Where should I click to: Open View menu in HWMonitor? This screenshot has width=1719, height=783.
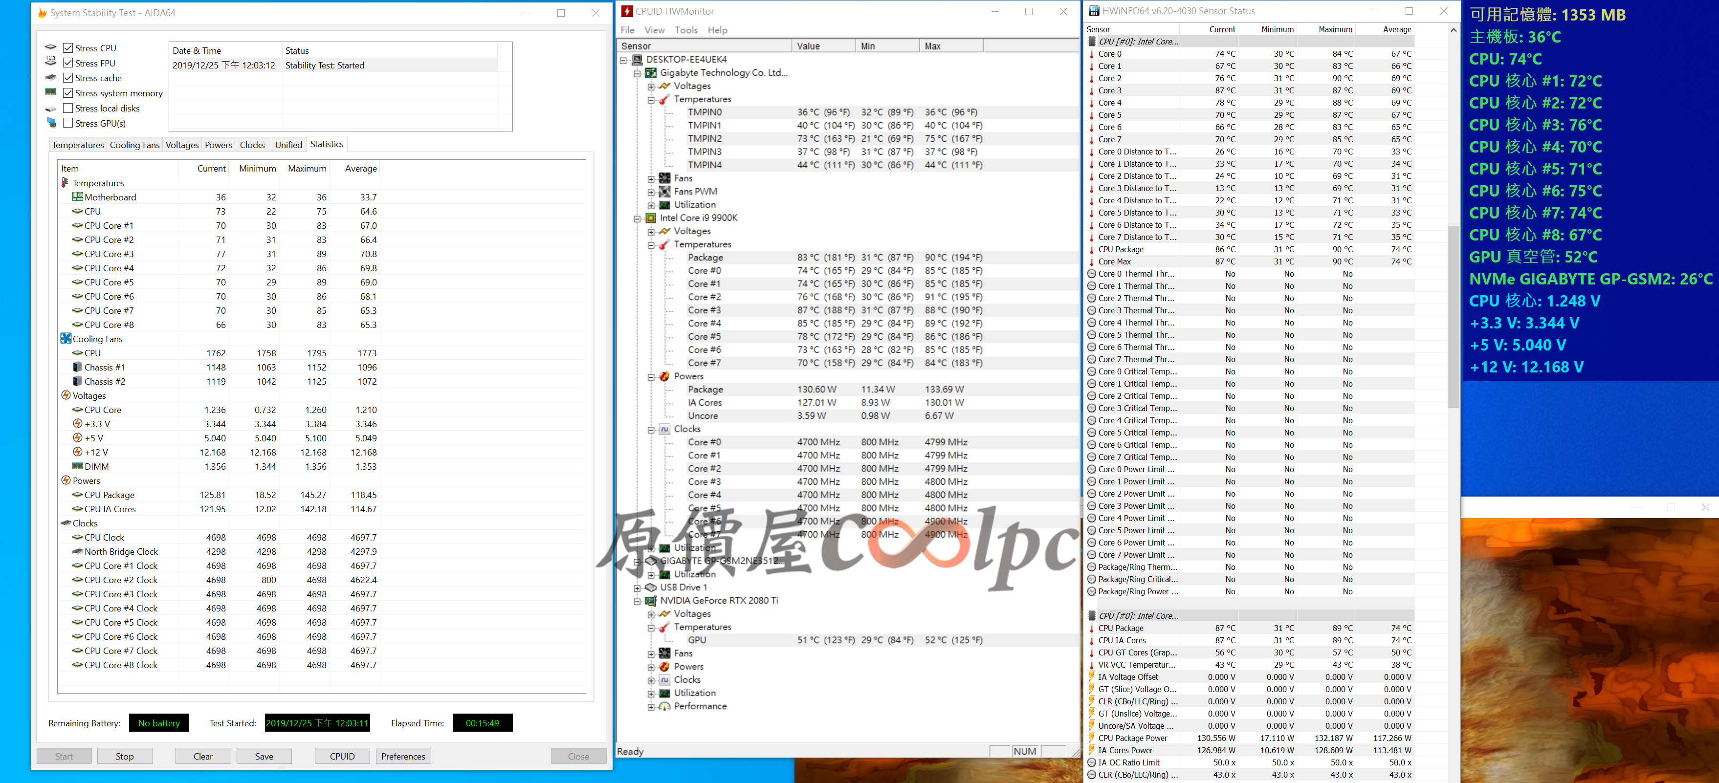(x=654, y=30)
